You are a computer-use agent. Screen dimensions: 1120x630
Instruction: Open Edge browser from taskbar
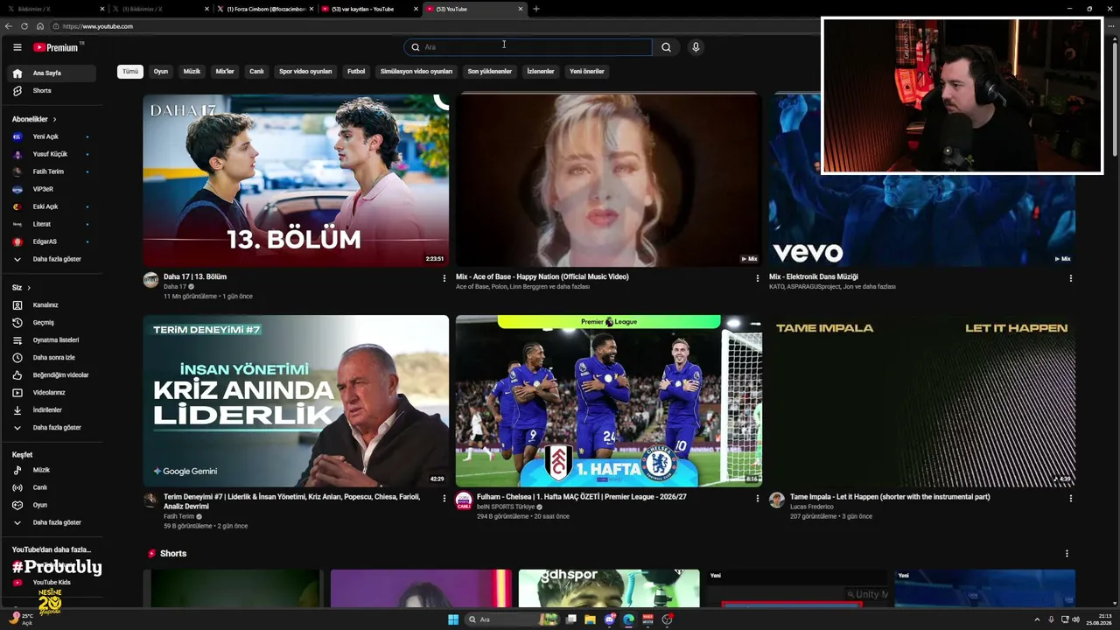tap(628, 619)
